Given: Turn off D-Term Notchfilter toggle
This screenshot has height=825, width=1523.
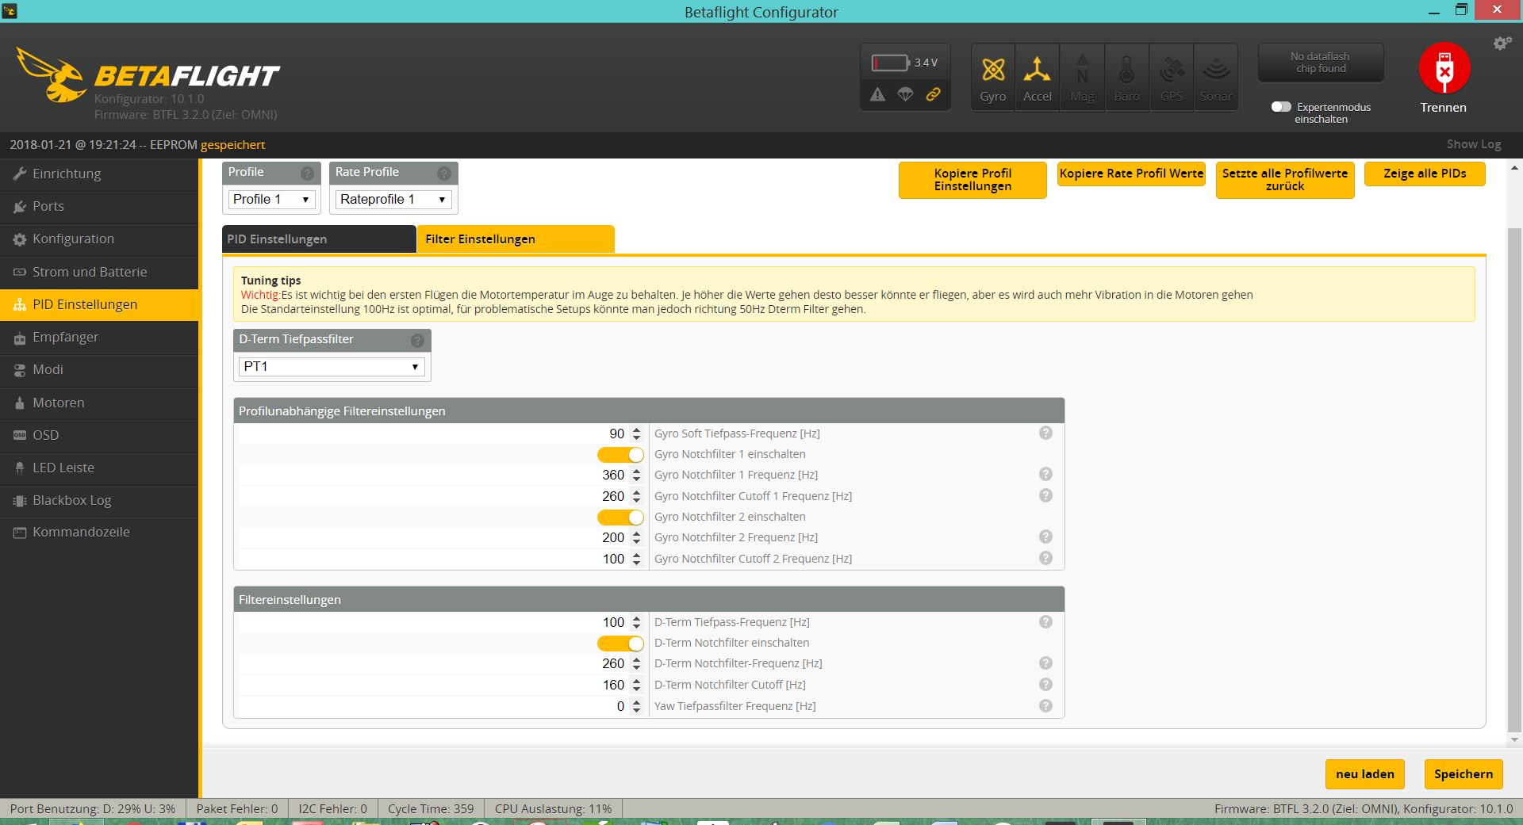Looking at the screenshot, I should click(620, 643).
